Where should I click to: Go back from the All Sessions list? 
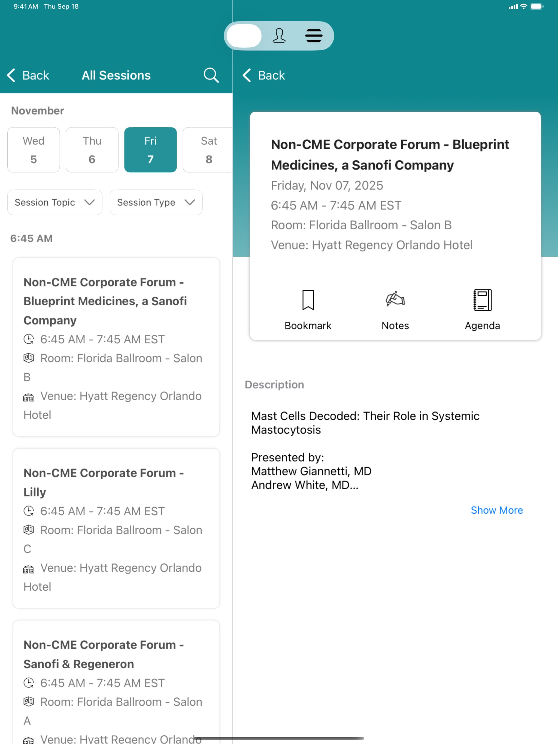(28, 75)
